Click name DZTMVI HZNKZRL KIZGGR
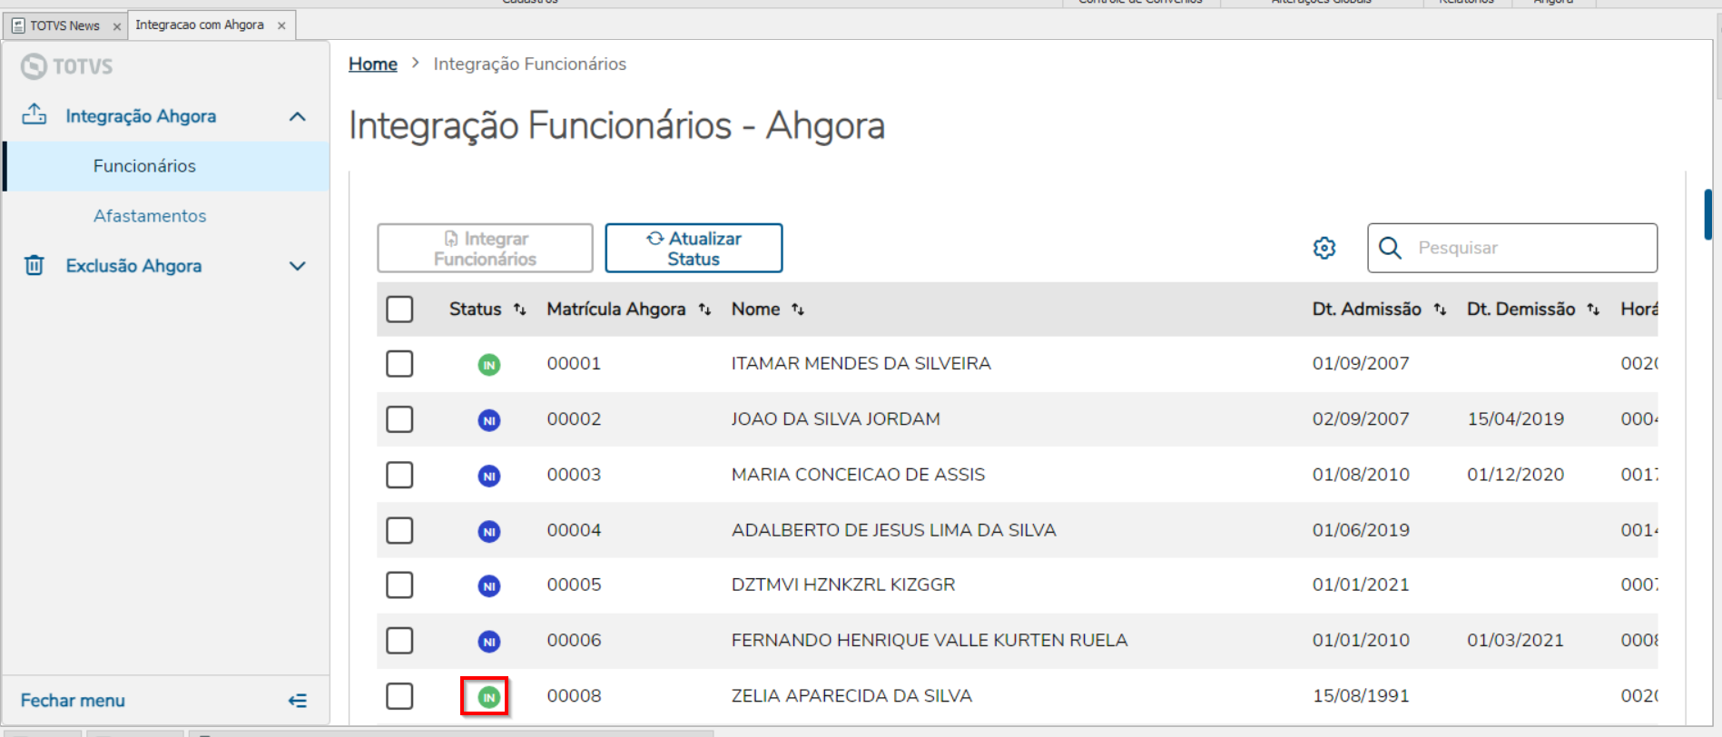1722x737 pixels. (x=843, y=585)
